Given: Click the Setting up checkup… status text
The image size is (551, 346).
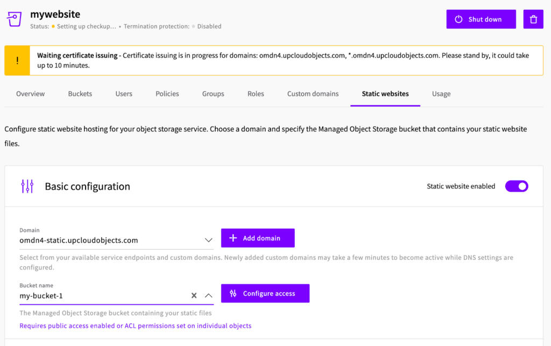Looking at the screenshot, I should click(87, 26).
